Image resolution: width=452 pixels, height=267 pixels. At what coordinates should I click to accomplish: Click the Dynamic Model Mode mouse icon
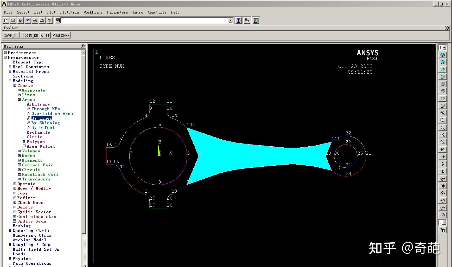(x=442, y=230)
